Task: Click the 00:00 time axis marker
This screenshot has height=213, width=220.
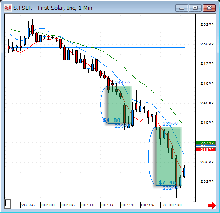Action: tap(48, 205)
